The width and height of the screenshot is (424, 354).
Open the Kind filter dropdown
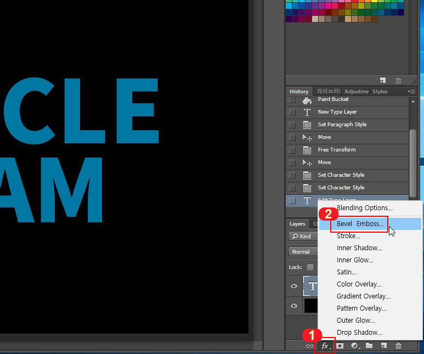point(303,236)
